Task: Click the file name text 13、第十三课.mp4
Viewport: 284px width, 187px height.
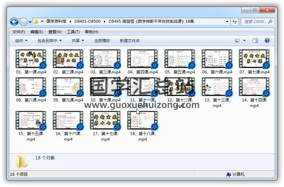Action: click(x=217, y=103)
